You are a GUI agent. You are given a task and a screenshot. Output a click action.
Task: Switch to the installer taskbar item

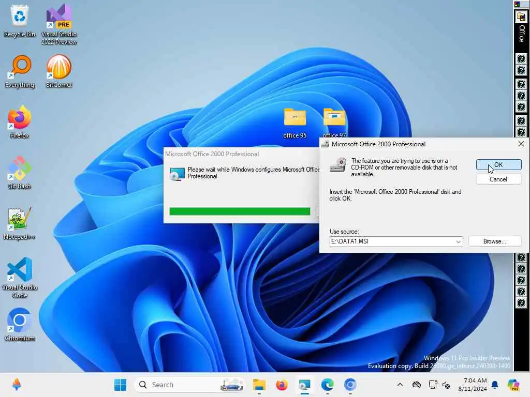[304, 385]
